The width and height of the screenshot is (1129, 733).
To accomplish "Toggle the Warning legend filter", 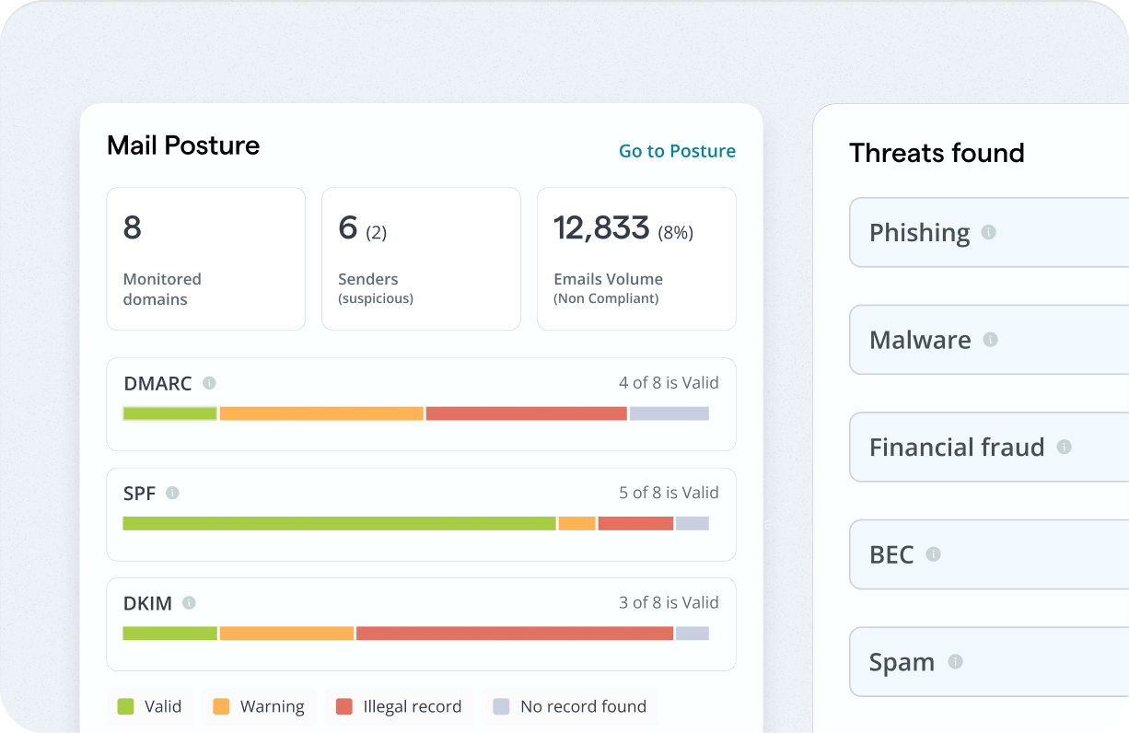I will pyautogui.click(x=259, y=706).
